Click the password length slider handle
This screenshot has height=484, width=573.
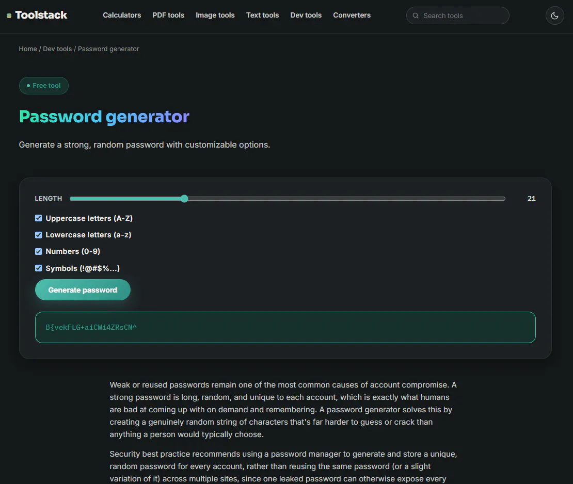(x=184, y=198)
